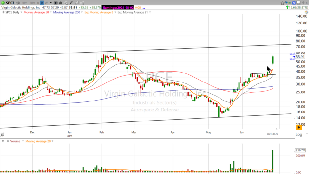Click the Virgin Galactic Holdings, Inc name
Image resolution: width=309 pixels, height=174 pixels.
click(21, 7)
